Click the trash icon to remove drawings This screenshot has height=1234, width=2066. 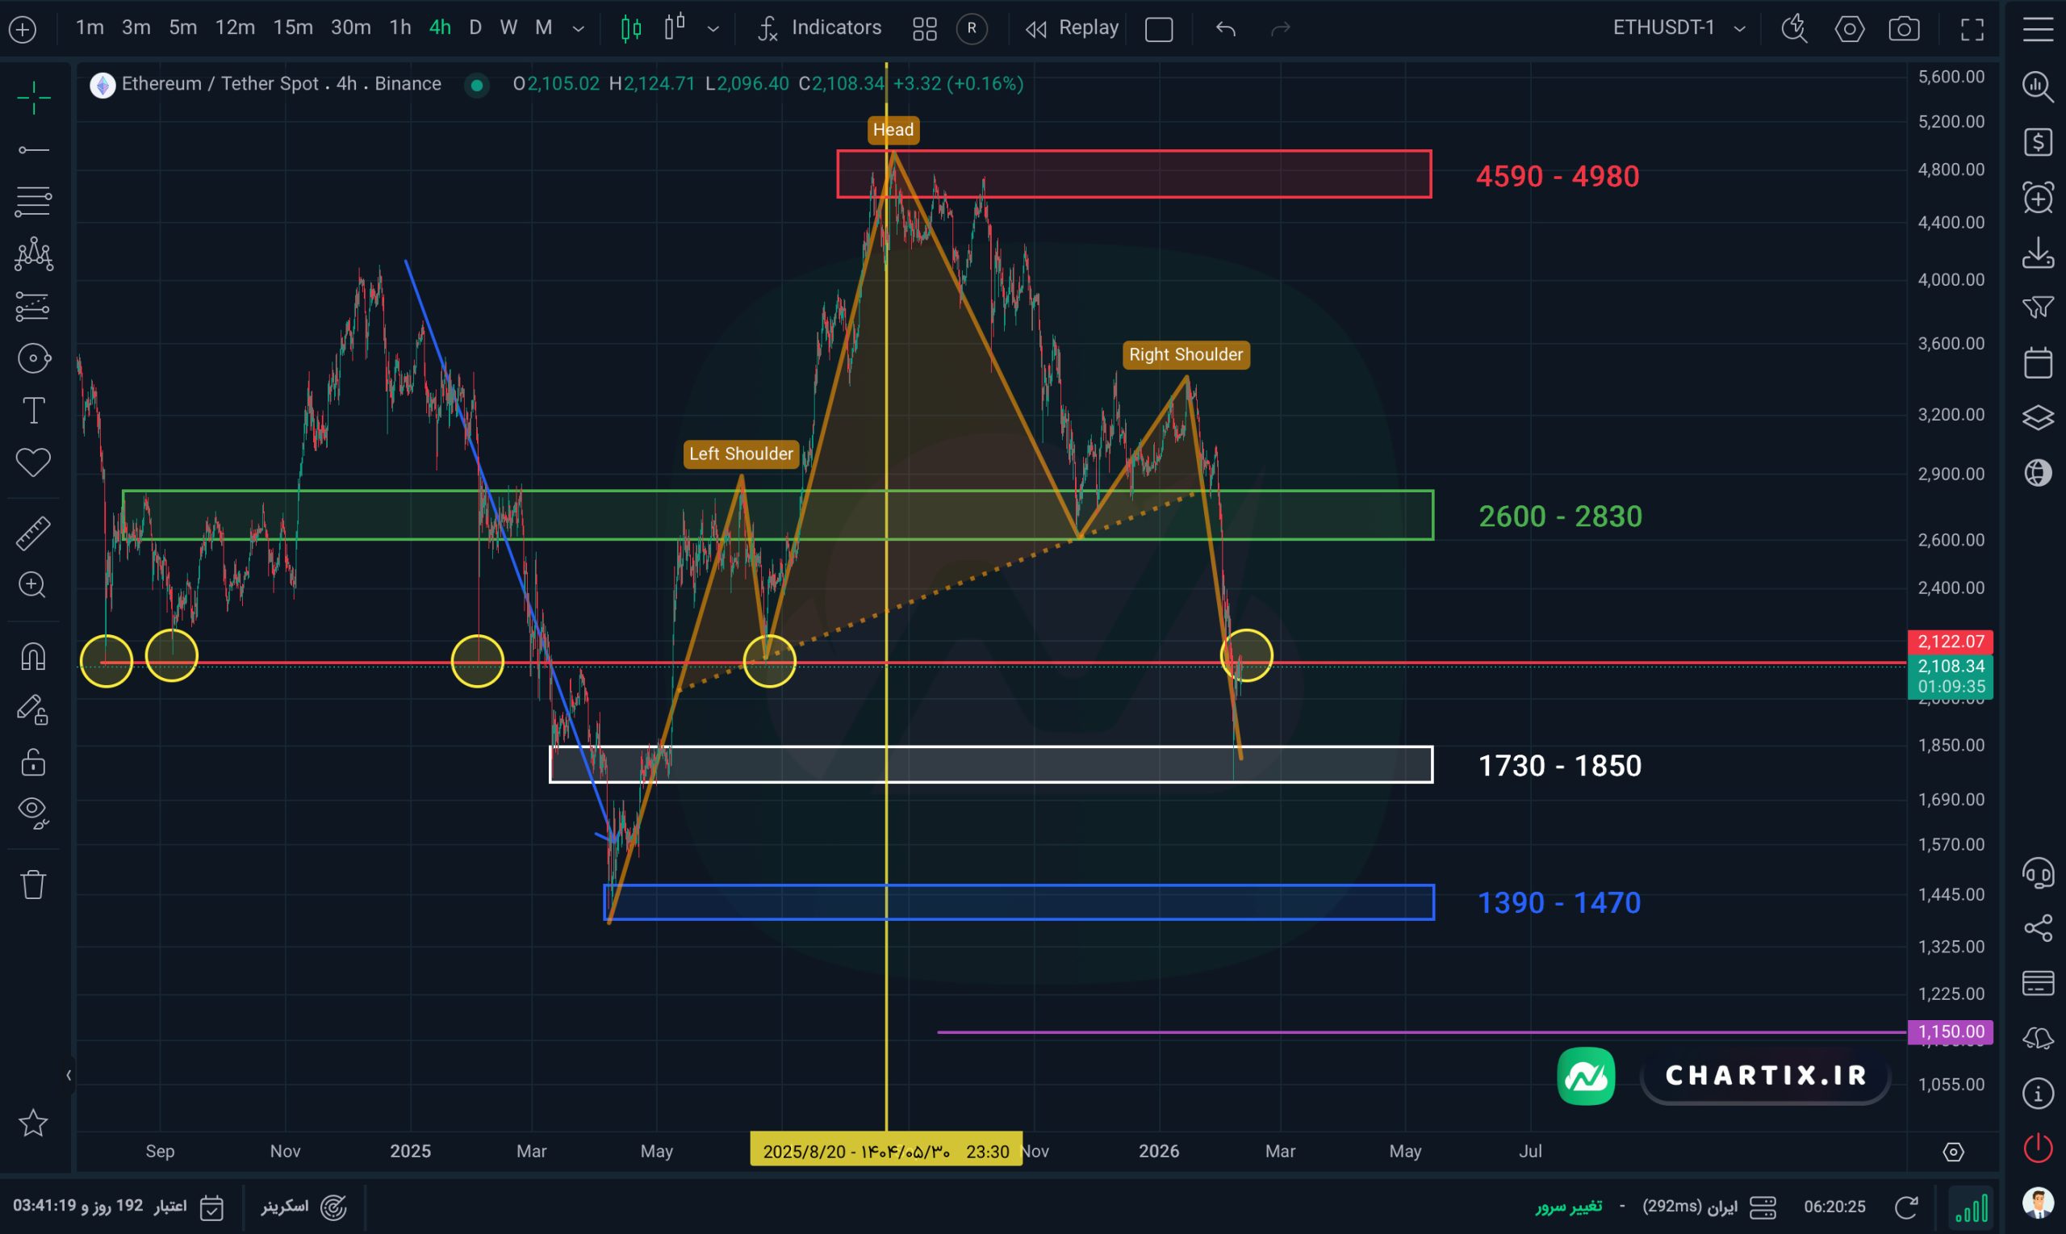(33, 884)
